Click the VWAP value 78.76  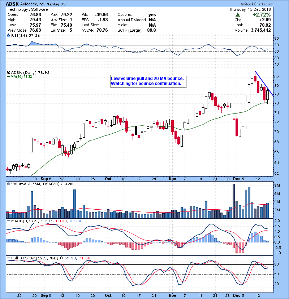102,30
